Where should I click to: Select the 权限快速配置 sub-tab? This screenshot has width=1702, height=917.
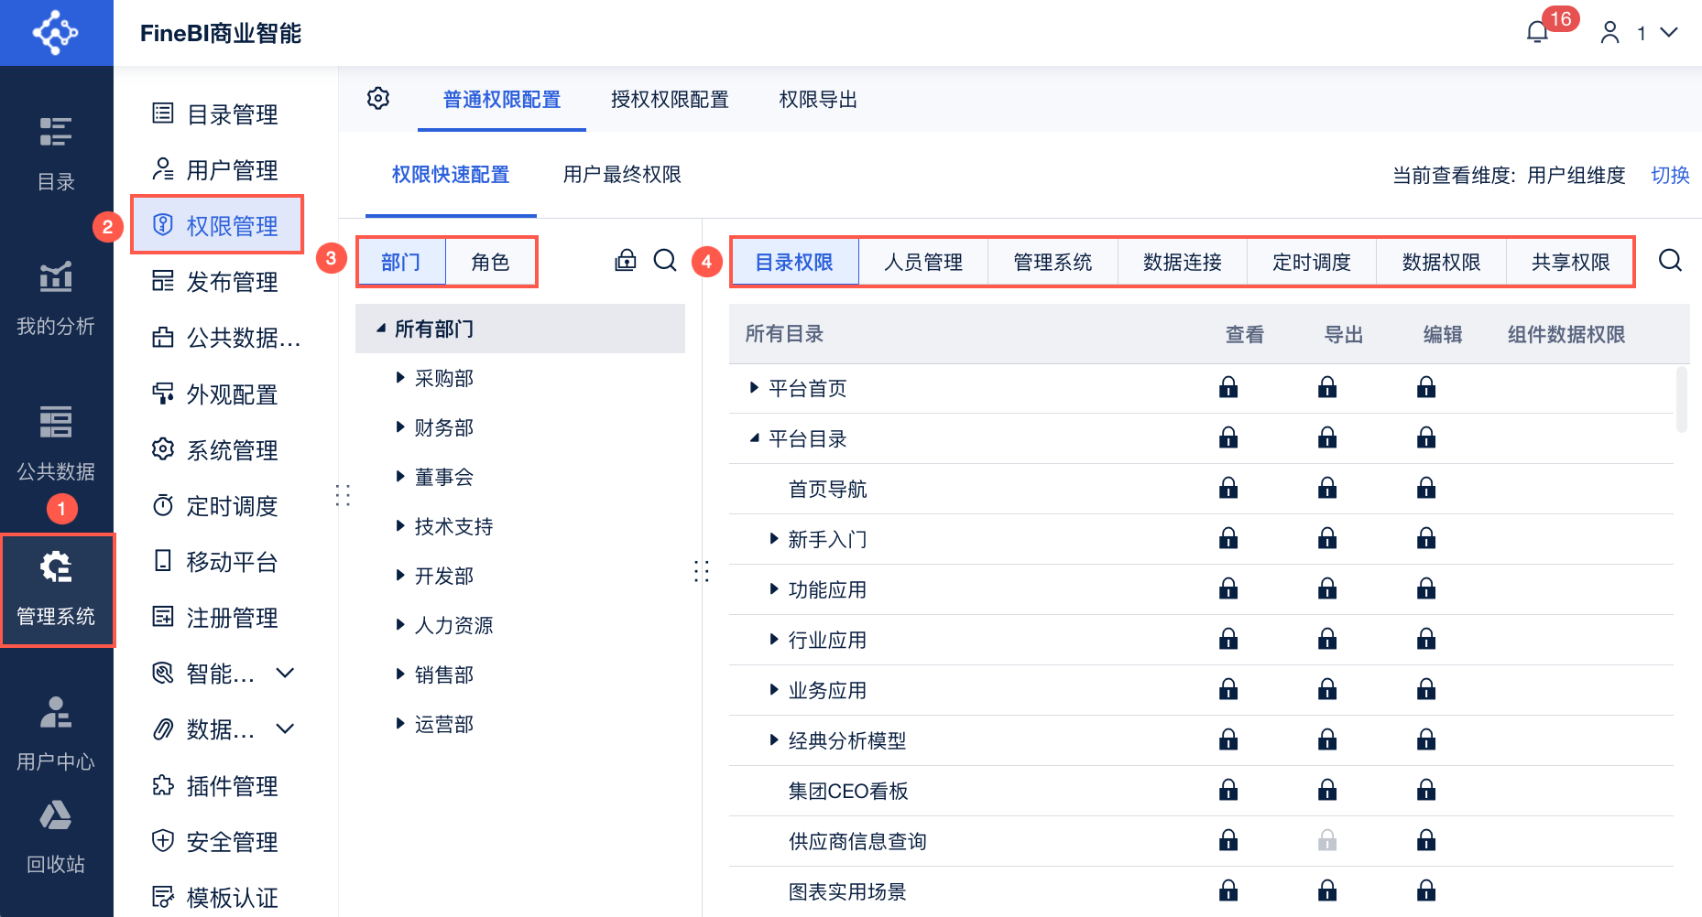451,175
